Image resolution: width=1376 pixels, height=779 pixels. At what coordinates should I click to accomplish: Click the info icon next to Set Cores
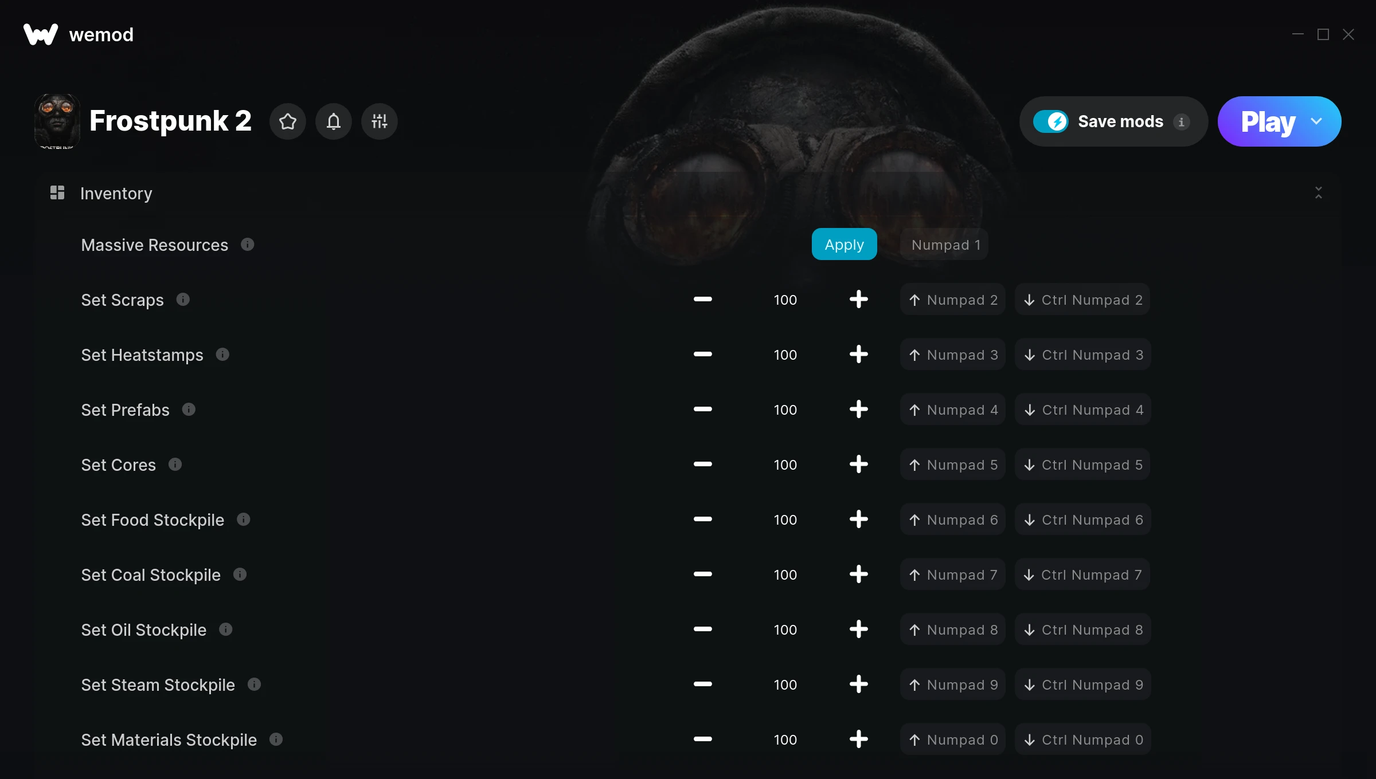175,465
